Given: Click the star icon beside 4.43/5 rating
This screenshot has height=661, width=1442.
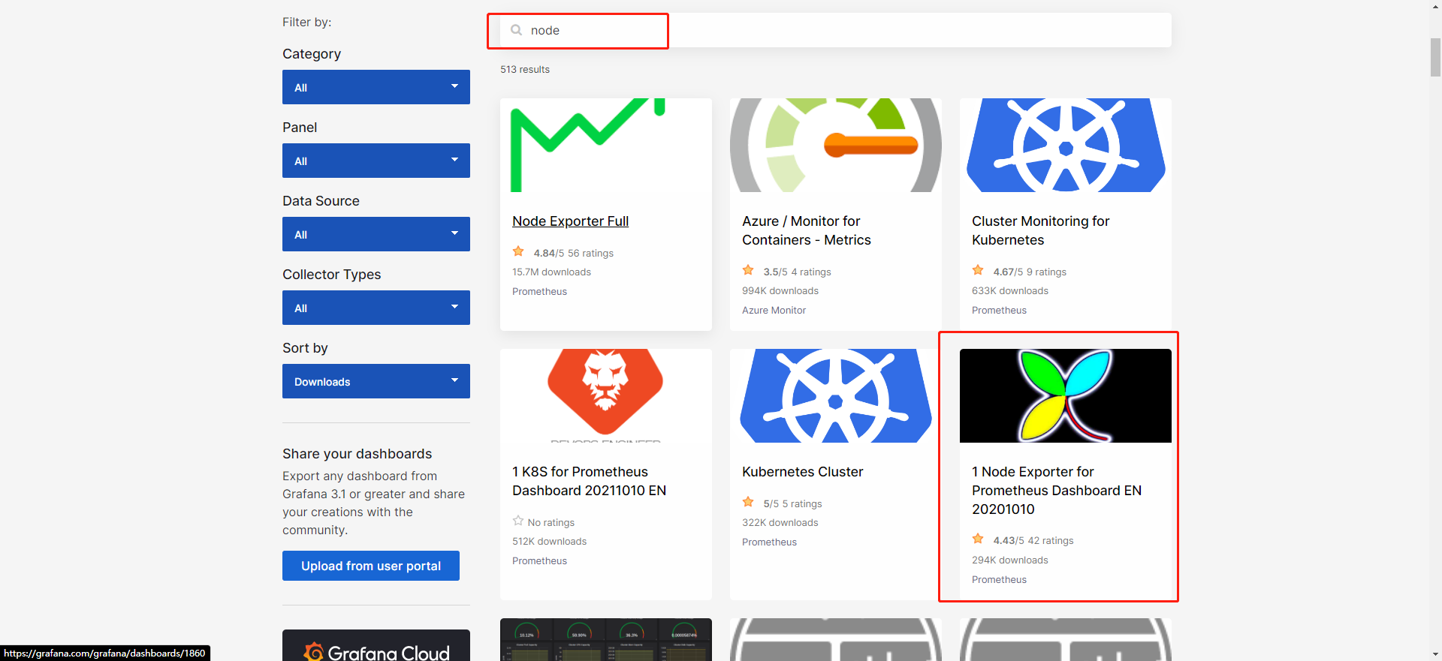Looking at the screenshot, I should pyautogui.click(x=978, y=539).
